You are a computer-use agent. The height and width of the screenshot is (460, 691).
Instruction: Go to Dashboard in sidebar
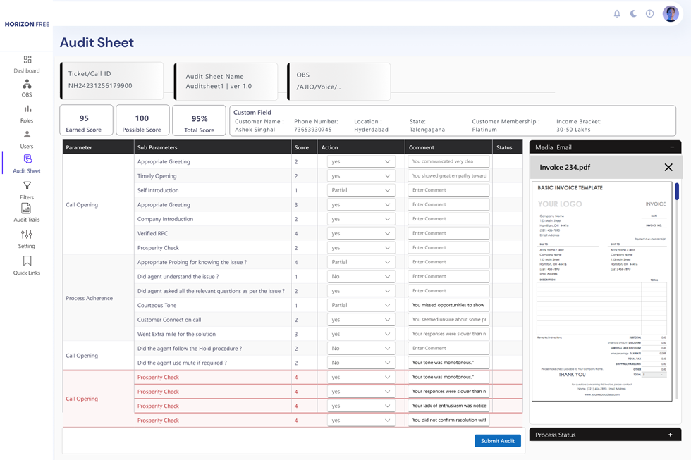pos(27,64)
